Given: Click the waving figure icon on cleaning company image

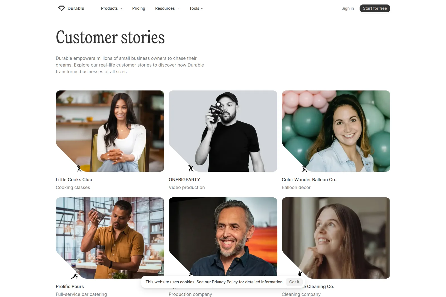Looking at the screenshot, I should tap(300, 273).
